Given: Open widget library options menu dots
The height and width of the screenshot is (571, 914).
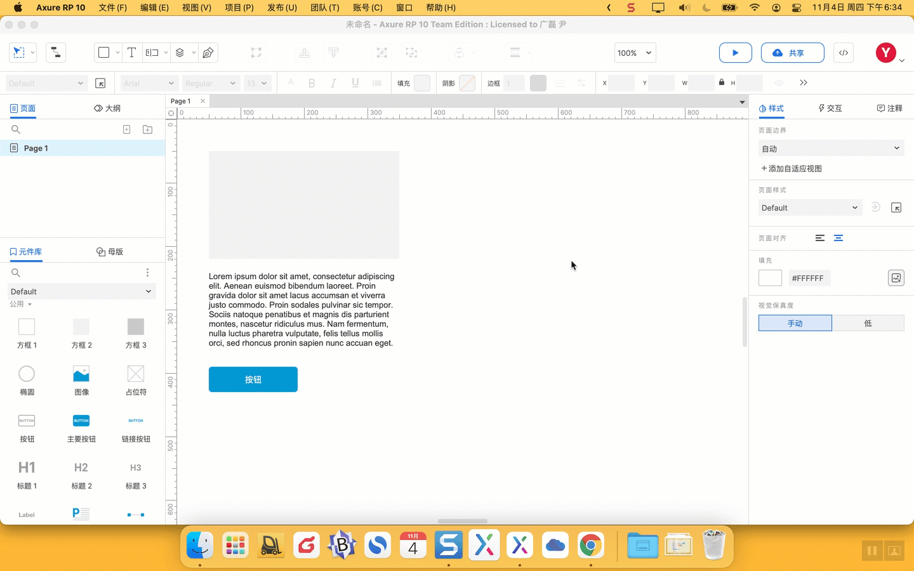Looking at the screenshot, I should pyautogui.click(x=147, y=272).
